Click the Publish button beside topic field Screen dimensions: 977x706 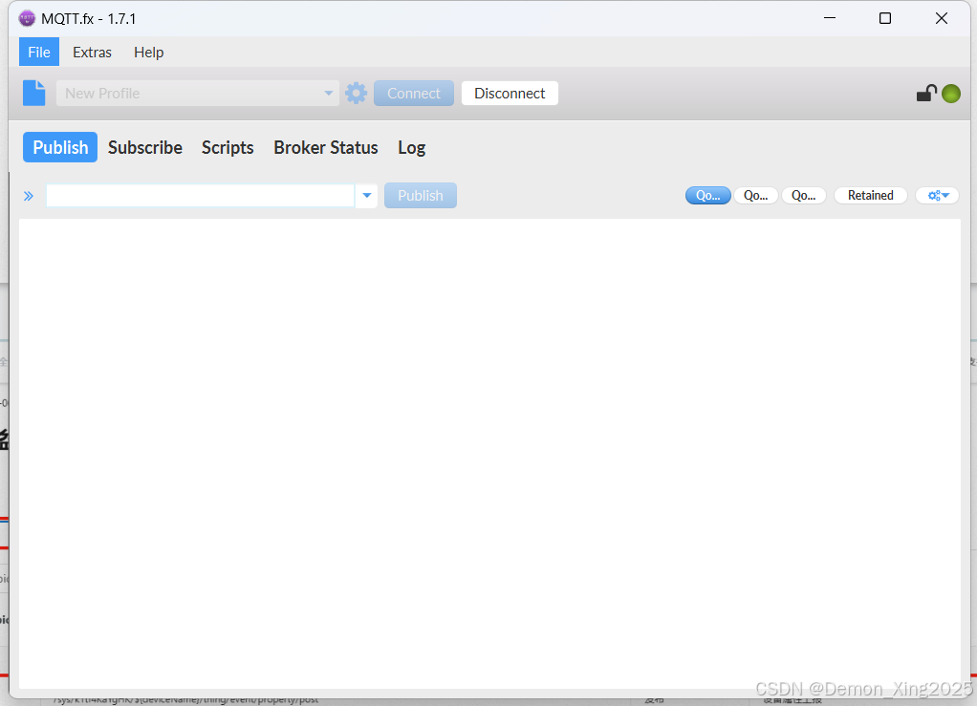pos(421,196)
